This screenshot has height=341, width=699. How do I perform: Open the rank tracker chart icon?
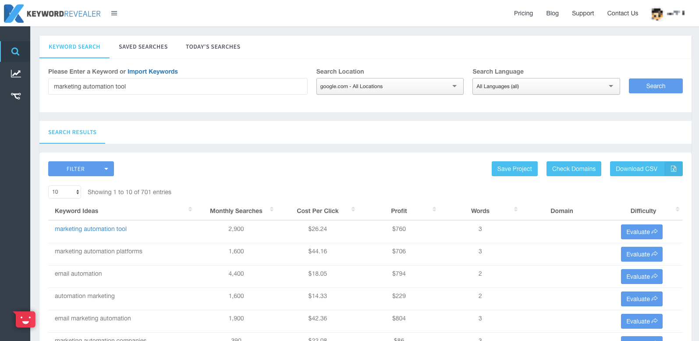[x=16, y=74]
